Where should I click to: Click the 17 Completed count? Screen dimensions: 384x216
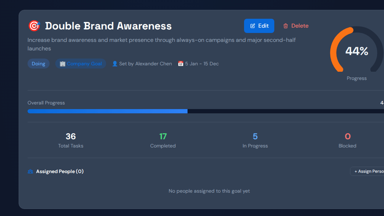pyautogui.click(x=163, y=136)
